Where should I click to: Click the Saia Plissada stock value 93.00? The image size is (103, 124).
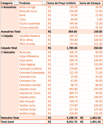point(99,101)
